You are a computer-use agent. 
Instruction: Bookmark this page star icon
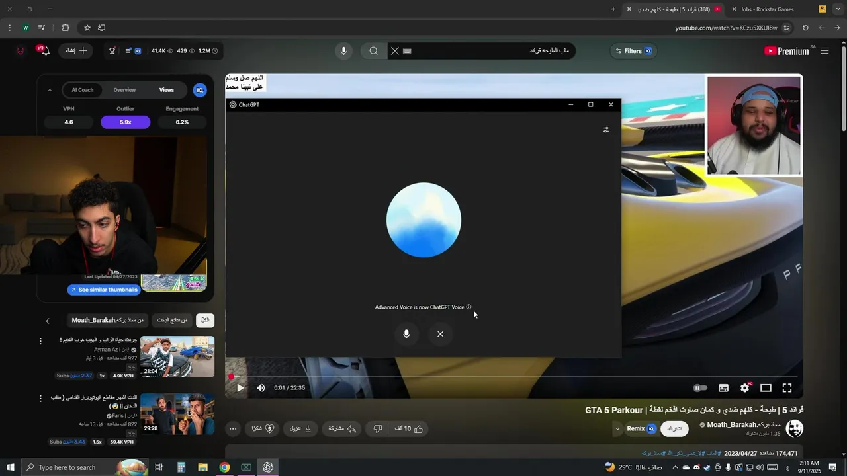87,28
